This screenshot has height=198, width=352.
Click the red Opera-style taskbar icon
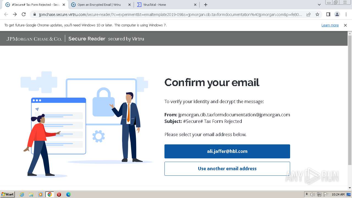tap(59, 194)
